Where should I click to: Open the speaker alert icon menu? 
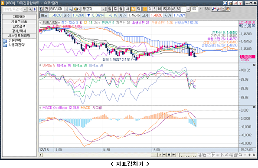tap(77, 9)
